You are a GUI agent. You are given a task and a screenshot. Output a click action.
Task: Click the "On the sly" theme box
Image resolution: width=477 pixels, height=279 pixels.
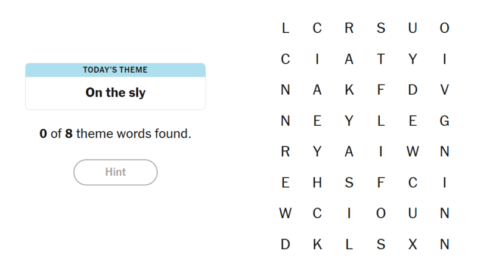pos(115,92)
